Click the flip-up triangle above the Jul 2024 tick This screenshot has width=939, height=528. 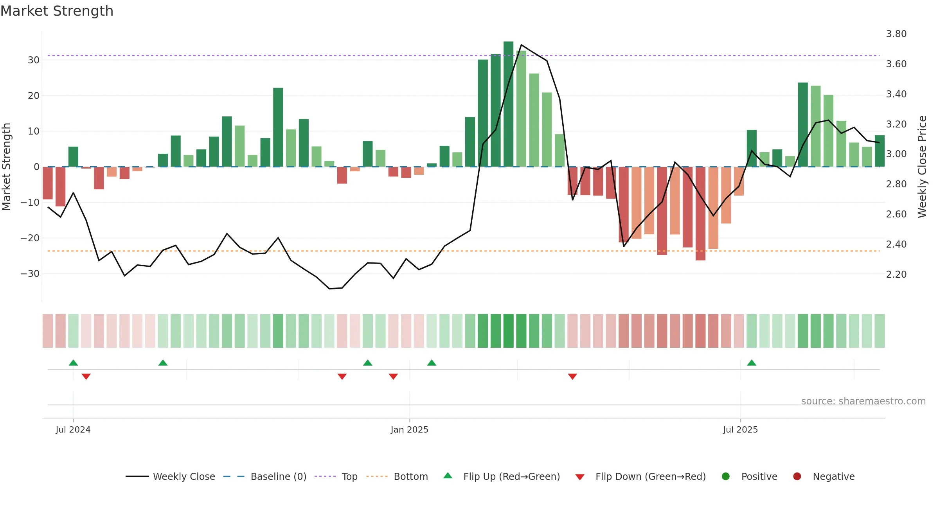pos(73,363)
